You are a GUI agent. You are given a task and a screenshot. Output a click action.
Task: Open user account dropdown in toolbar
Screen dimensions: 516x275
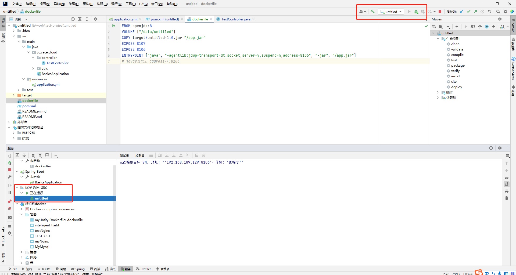click(x=363, y=12)
